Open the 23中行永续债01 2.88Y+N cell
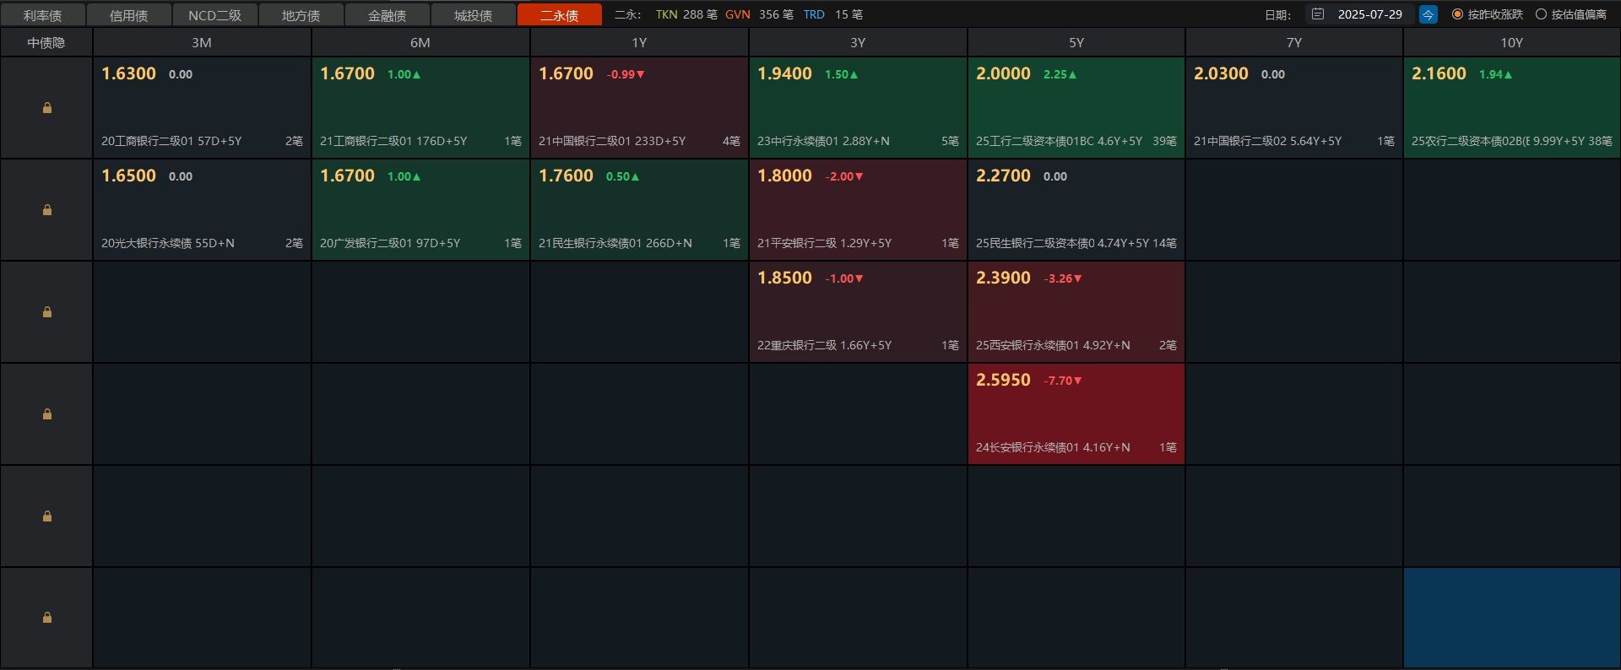1621x670 pixels. (858, 107)
